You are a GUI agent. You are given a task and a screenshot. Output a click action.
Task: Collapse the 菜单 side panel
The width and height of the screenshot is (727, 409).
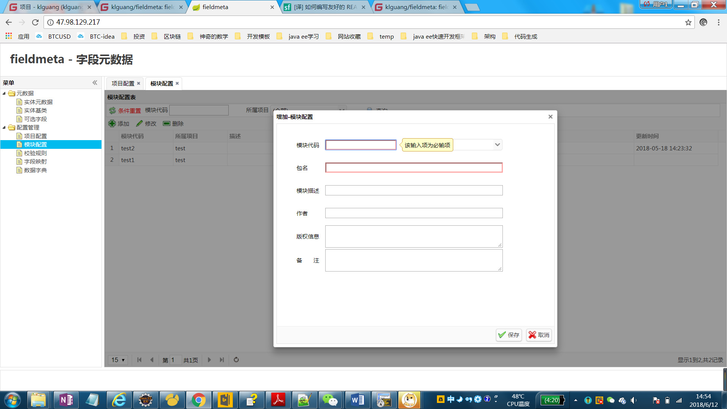click(x=95, y=83)
